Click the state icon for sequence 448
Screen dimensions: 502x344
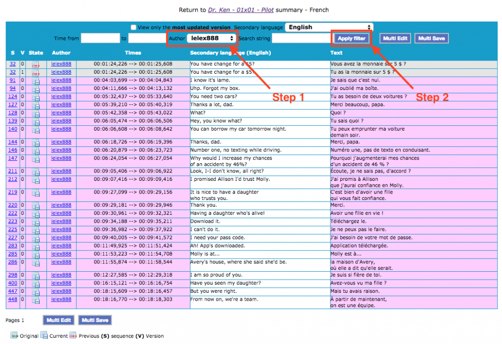(36, 300)
